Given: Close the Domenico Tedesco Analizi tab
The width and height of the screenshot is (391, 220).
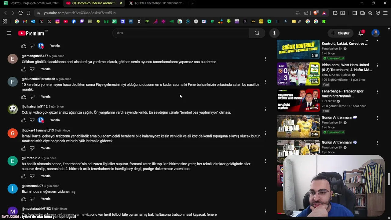Looking at the screenshot, I should (121, 3).
